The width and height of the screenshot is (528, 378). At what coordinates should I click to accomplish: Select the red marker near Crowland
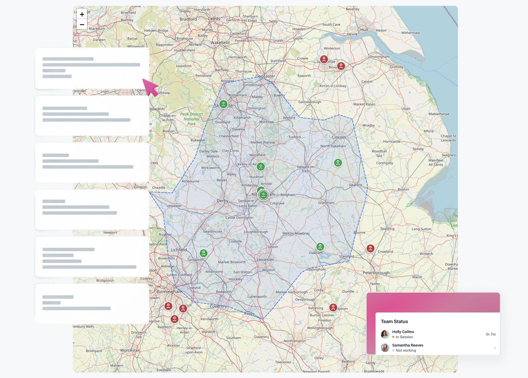370,248
